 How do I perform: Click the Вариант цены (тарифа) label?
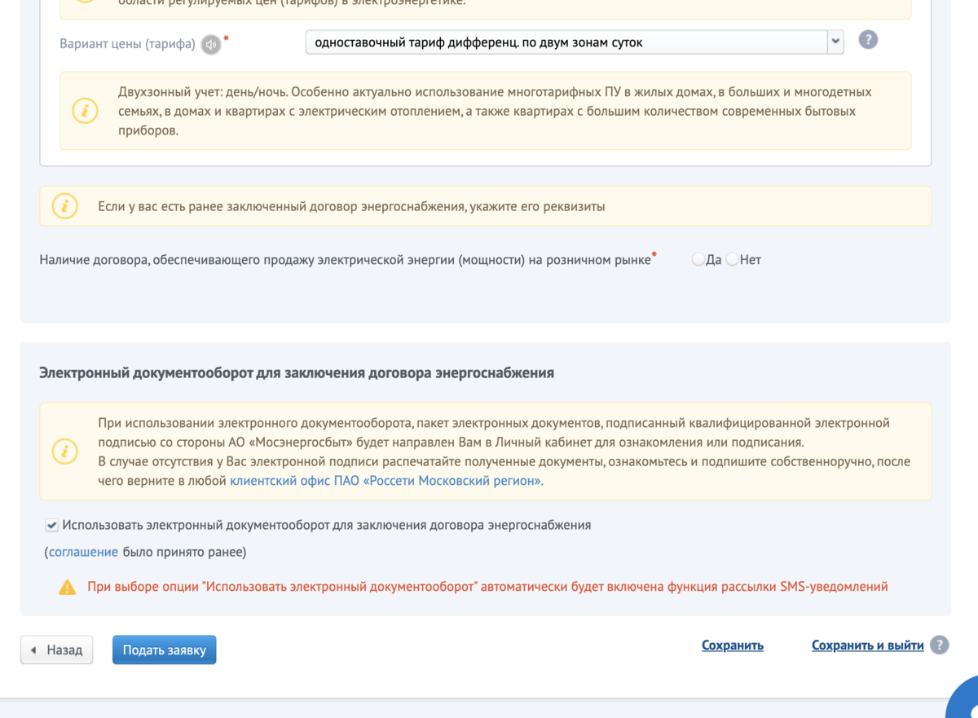[x=127, y=43]
